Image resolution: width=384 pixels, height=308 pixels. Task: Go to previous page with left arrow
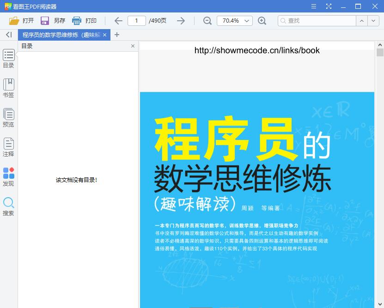(119, 21)
